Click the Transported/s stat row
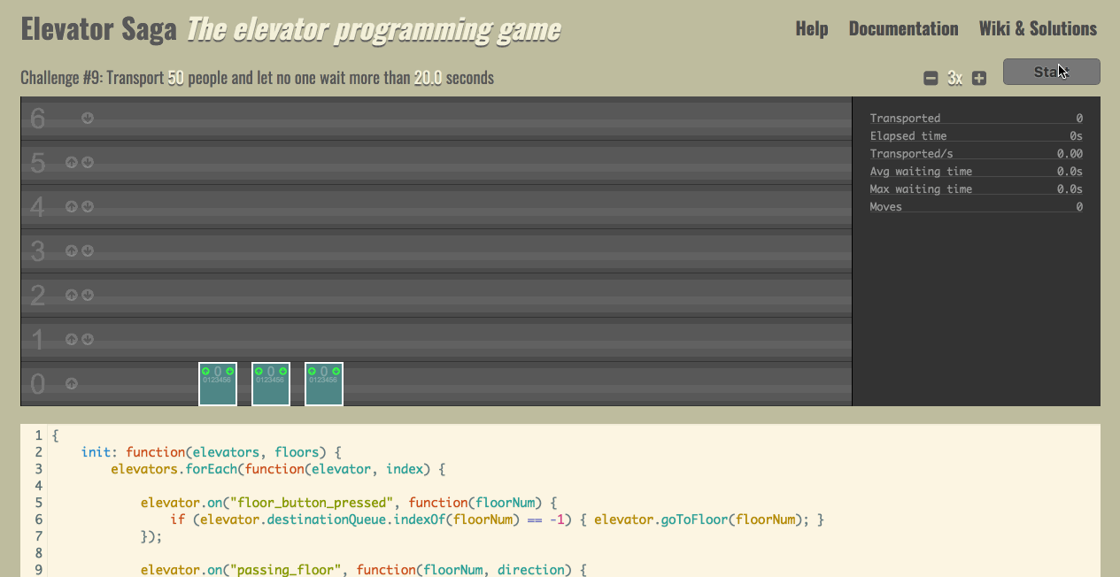1120x577 pixels. 977,153
